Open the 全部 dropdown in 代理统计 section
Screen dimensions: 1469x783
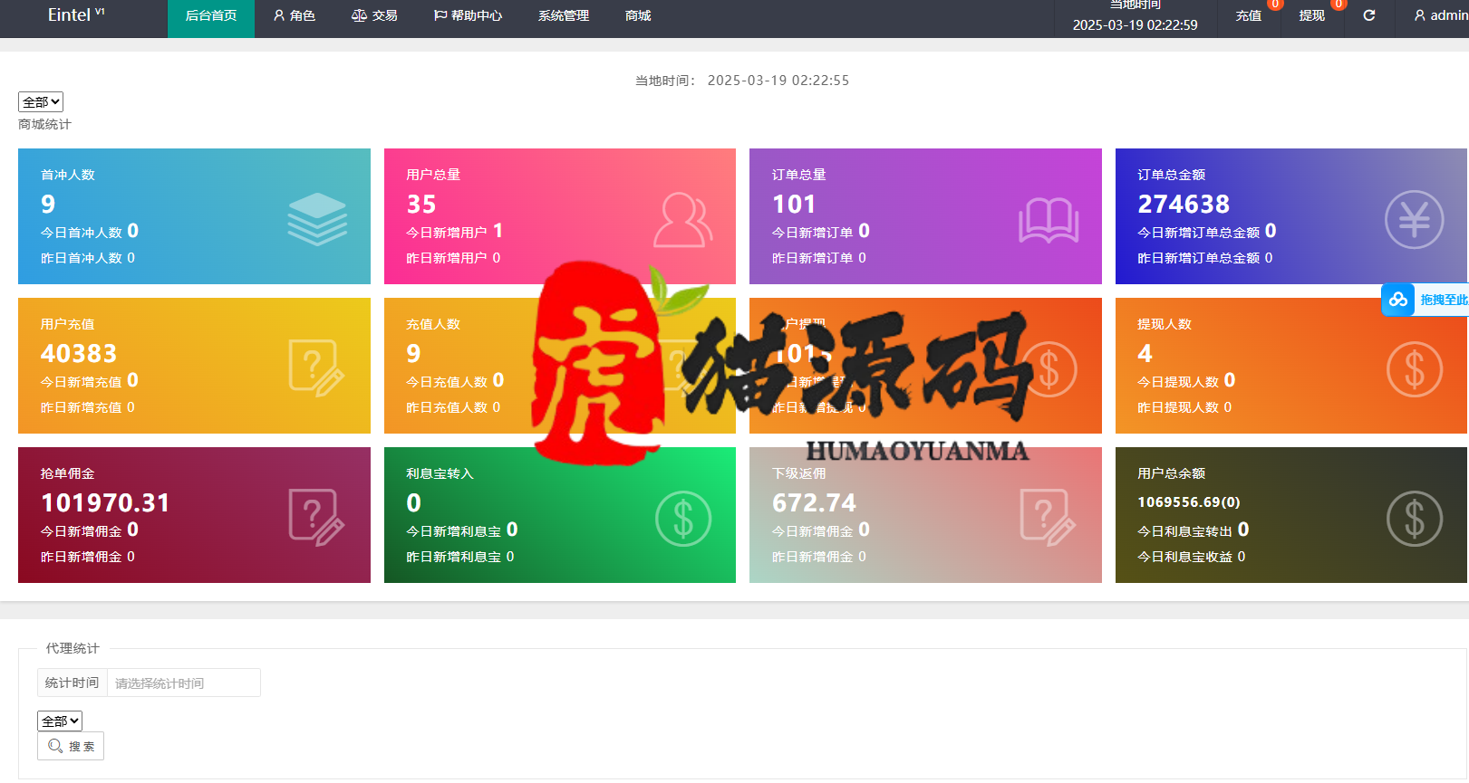60,721
